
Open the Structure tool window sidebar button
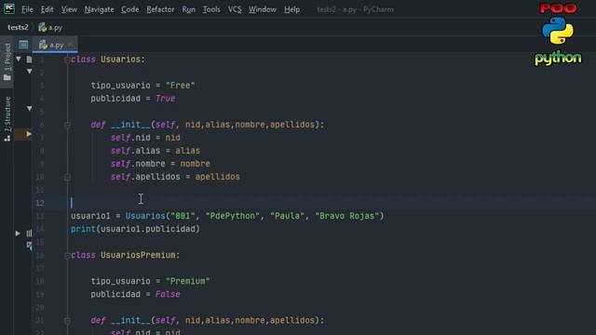click(x=7, y=118)
